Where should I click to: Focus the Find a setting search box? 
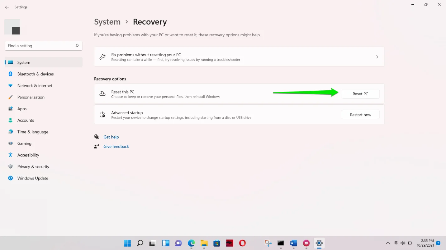click(44, 46)
